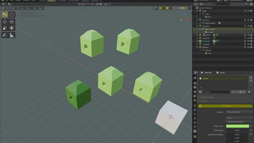The width and height of the screenshot is (254, 143).
Task: Open the Material properties tab
Action: 195,131
